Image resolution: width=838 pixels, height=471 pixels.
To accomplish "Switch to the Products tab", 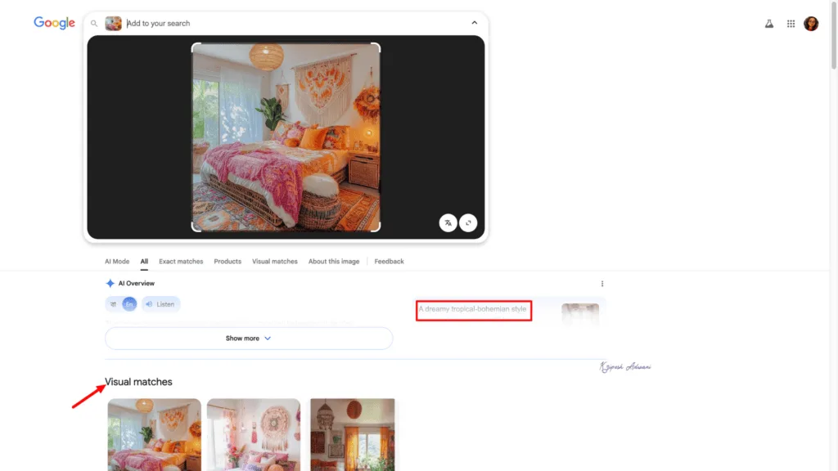I will coord(227,261).
